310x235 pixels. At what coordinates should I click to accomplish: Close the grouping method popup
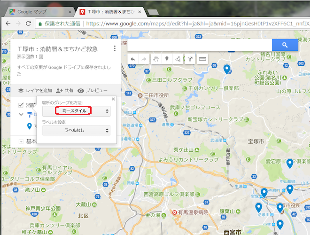tap(113, 99)
